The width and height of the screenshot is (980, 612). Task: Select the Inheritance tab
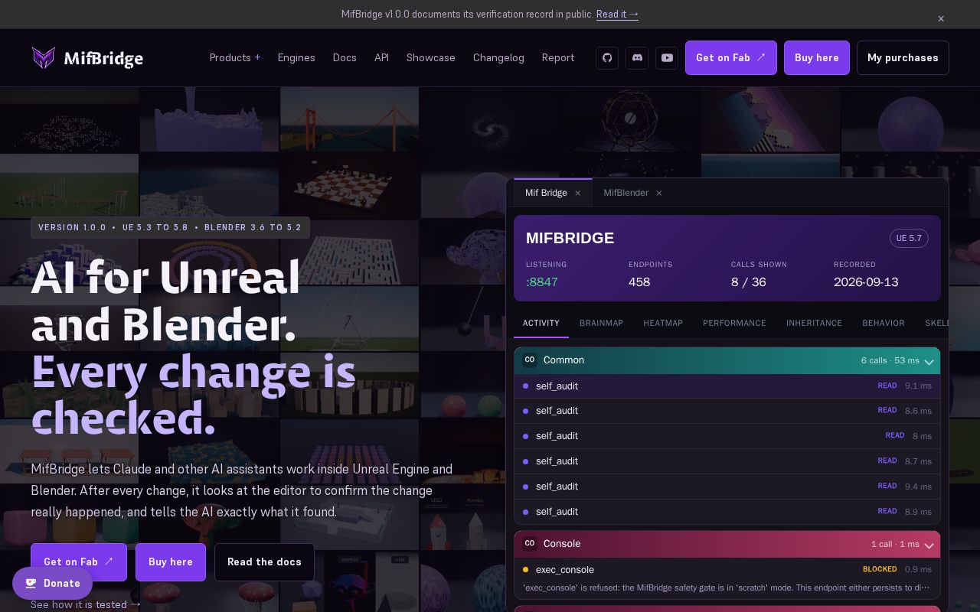click(814, 323)
